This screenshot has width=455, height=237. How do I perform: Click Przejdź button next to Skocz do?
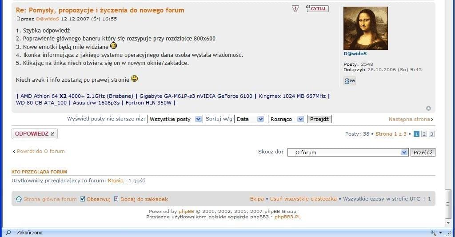tap(423, 153)
